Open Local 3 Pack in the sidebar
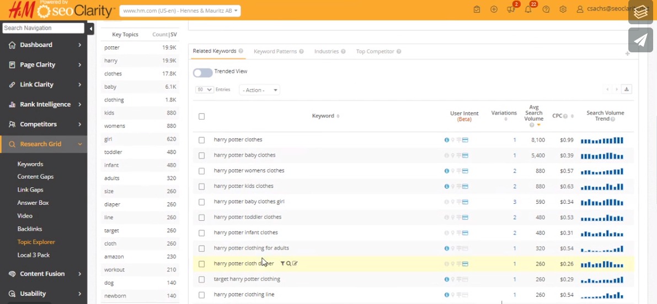Screen dimensions: 657x304 [x=34, y=255]
